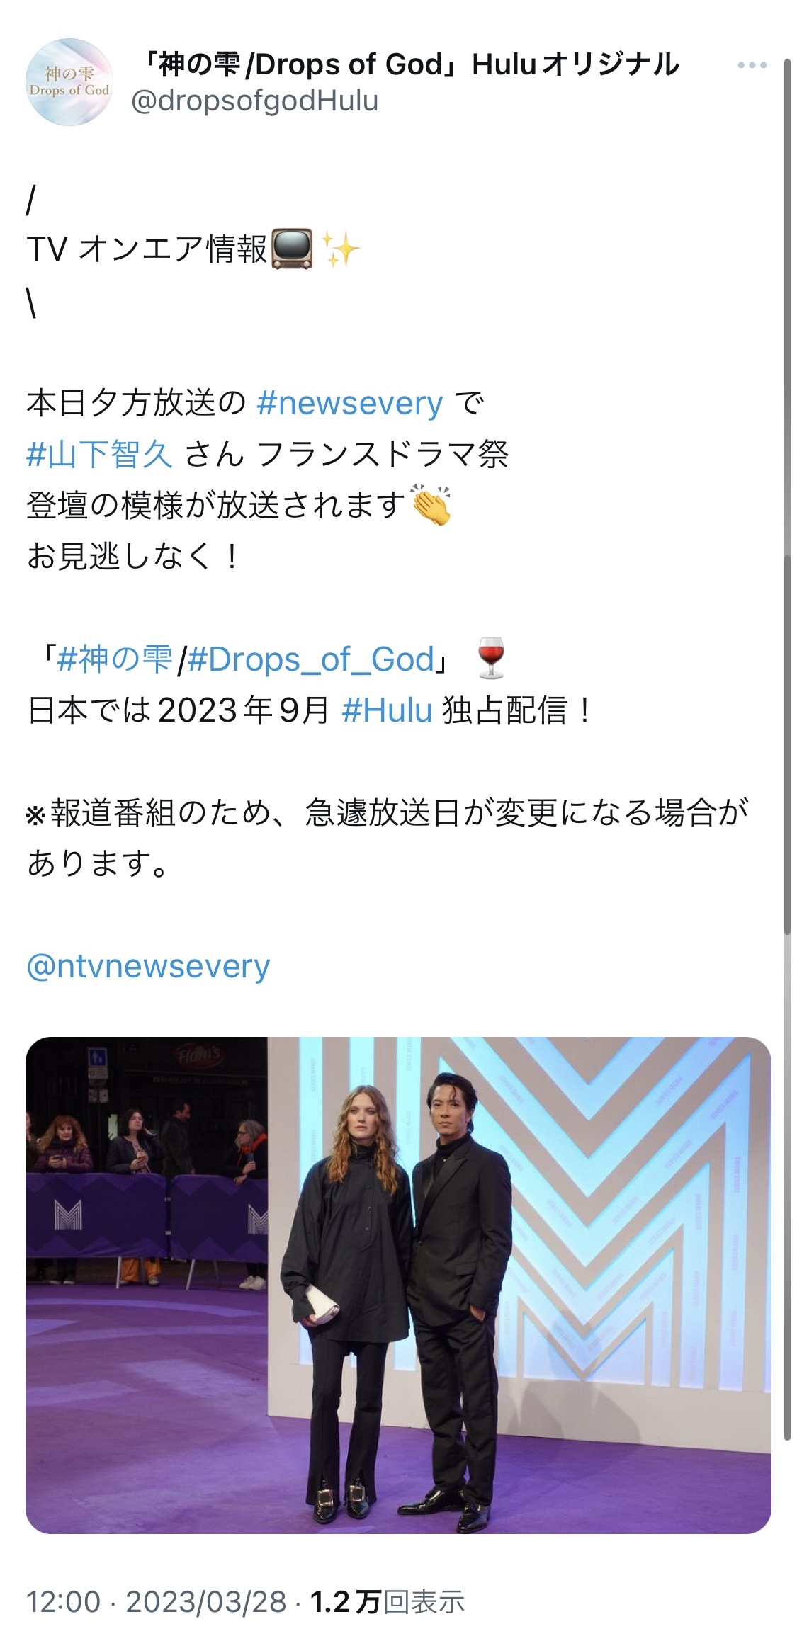Open the #Hulu hashtag
This screenshot has height=1641, width=797.
[x=388, y=710]
